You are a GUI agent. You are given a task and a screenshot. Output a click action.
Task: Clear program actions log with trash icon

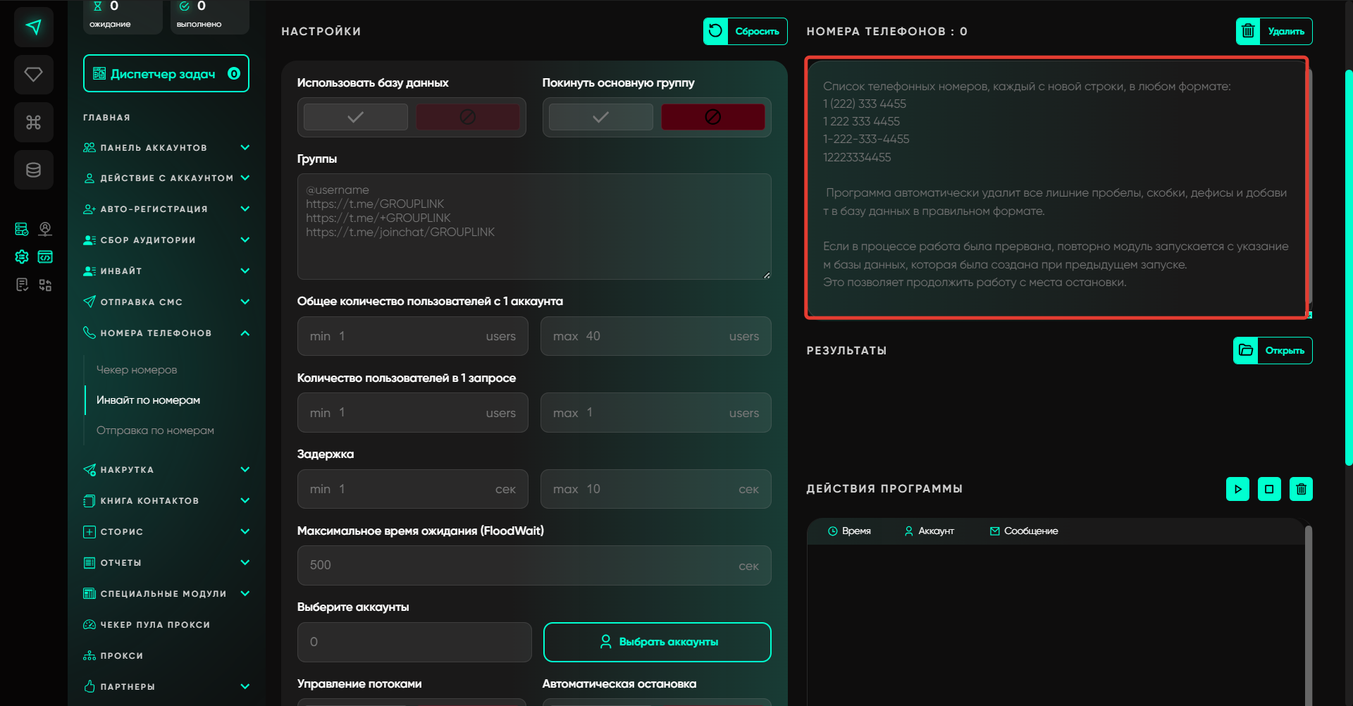[1301, 489]
